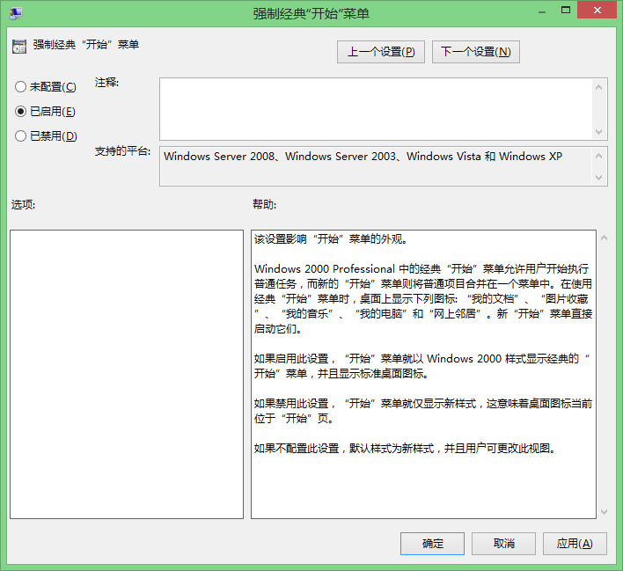Set the policy to 已禁用
The height and width of the screenshot is (571, 623).
[x=21, y=136]
